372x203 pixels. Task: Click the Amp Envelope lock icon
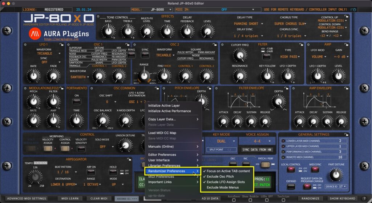(346, 88)
